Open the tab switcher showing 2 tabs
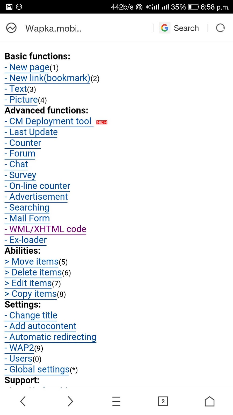The height and width of the screenshot is (415, 233). [x=163, y=401]
